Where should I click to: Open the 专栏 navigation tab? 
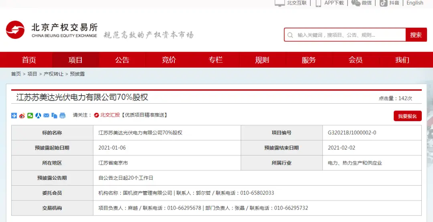[216, 60]
